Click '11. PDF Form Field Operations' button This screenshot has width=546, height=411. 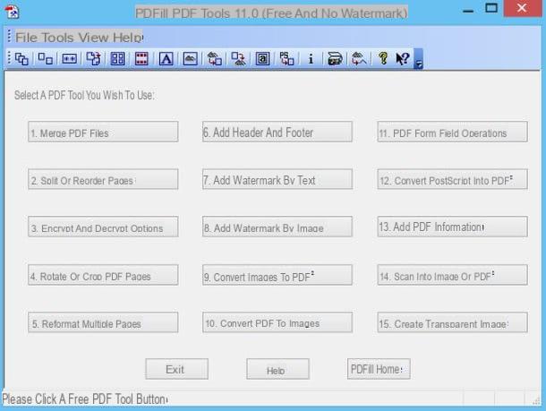(453, 132)
